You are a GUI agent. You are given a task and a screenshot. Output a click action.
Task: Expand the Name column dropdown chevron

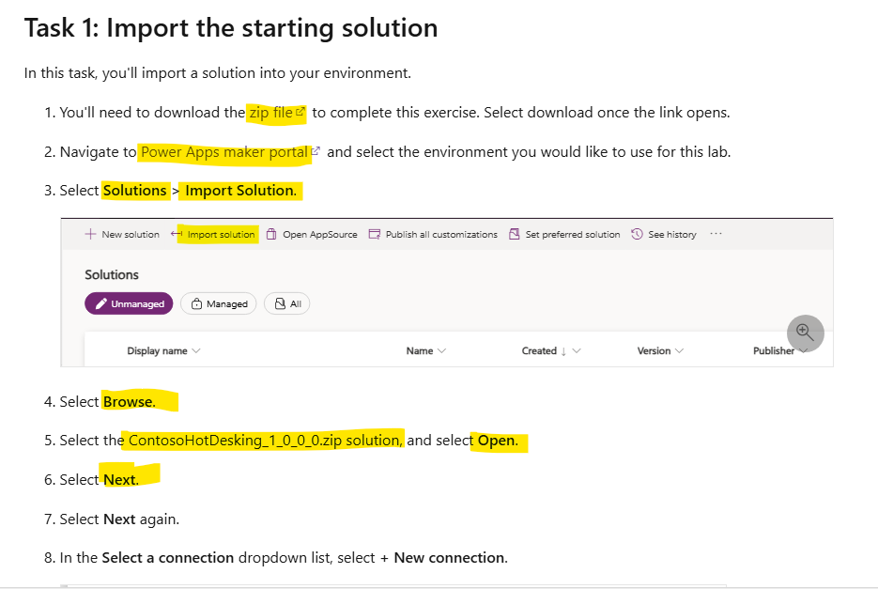click(x=442, y=350)
